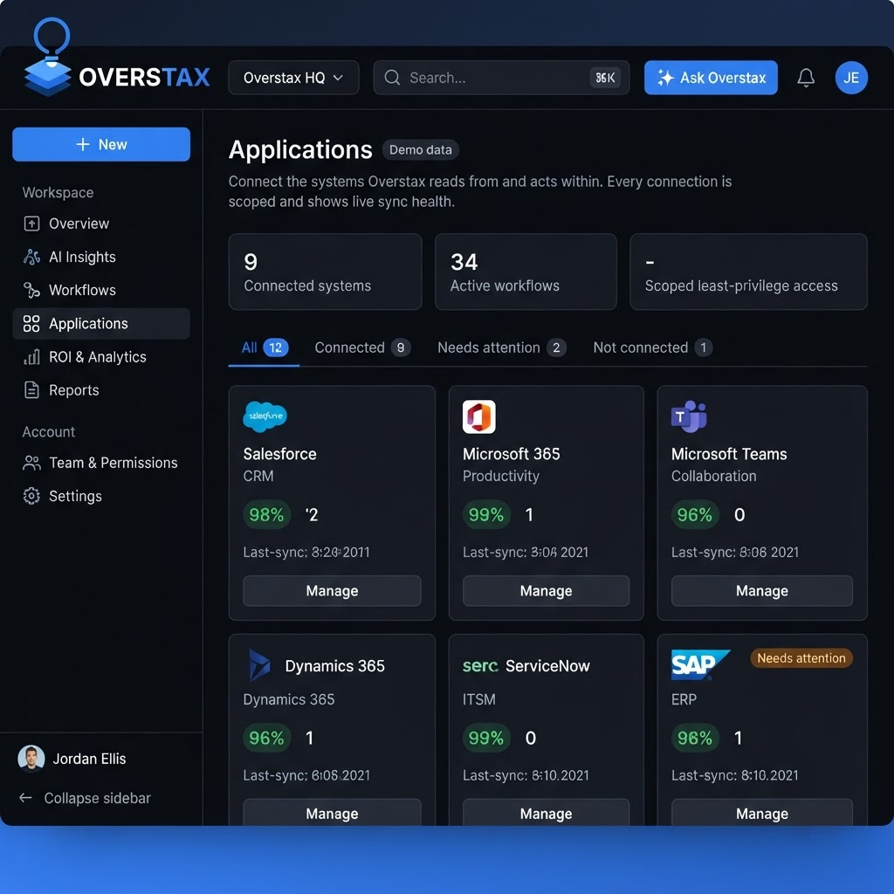Click the Ask Overstax button
This screenshot has height=894, width=894.
pos(711,78)
